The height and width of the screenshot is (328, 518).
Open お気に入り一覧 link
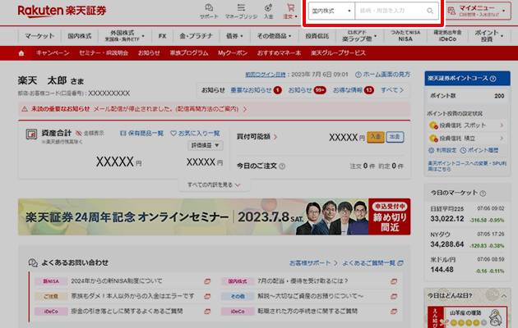(x=195, y=133)
